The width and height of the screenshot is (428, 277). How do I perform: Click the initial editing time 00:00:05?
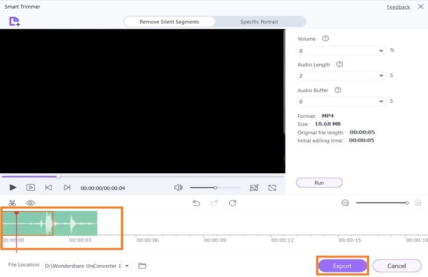click(x=362, y=141)
